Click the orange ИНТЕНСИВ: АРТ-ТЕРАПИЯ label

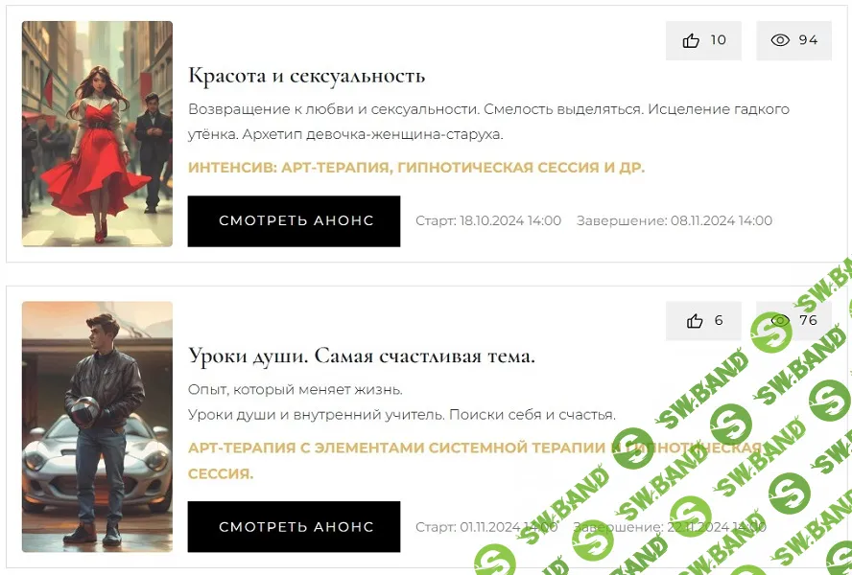pyautogui.click(x=415, y=168)
